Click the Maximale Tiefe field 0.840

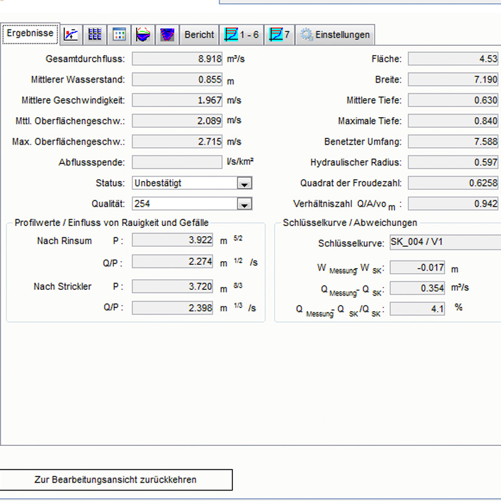click(x=453, y=121)
